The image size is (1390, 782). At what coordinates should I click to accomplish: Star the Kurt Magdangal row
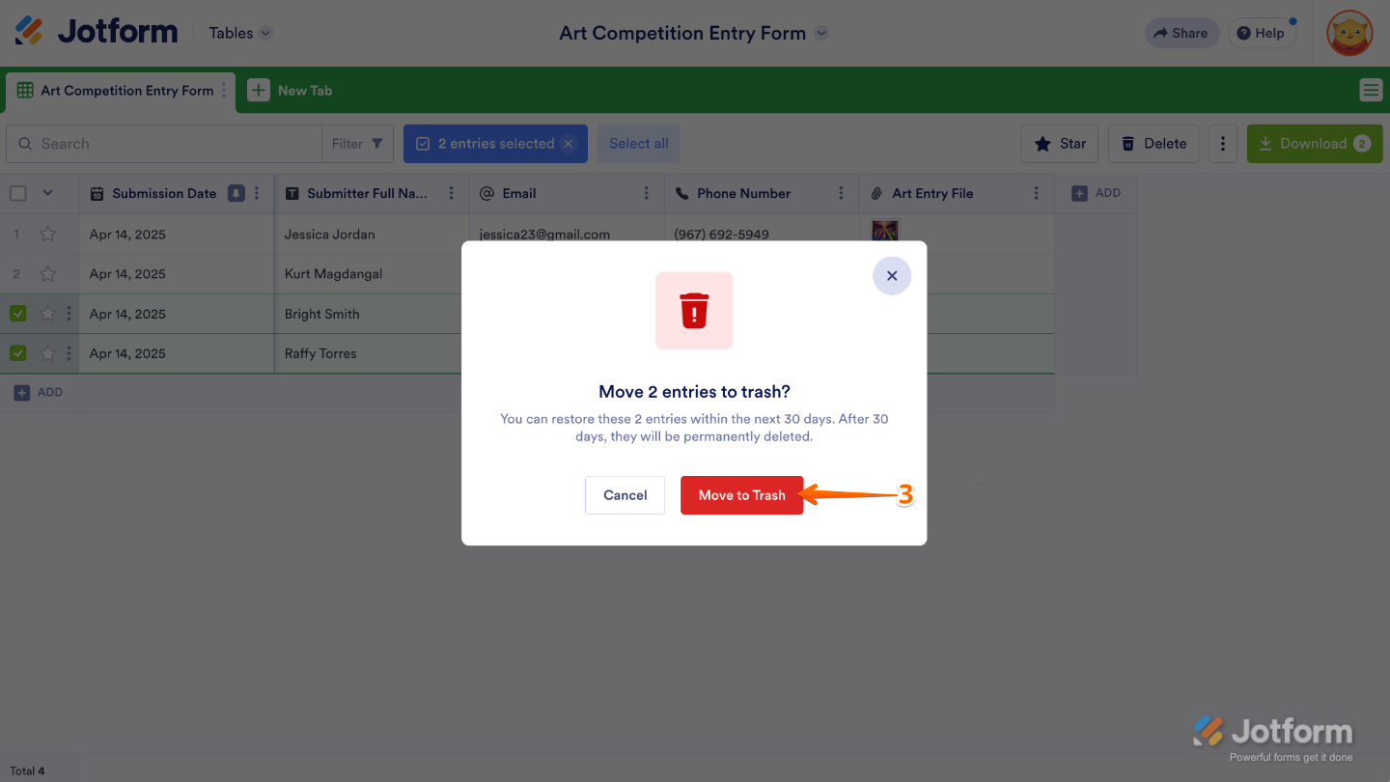[47, 274]
